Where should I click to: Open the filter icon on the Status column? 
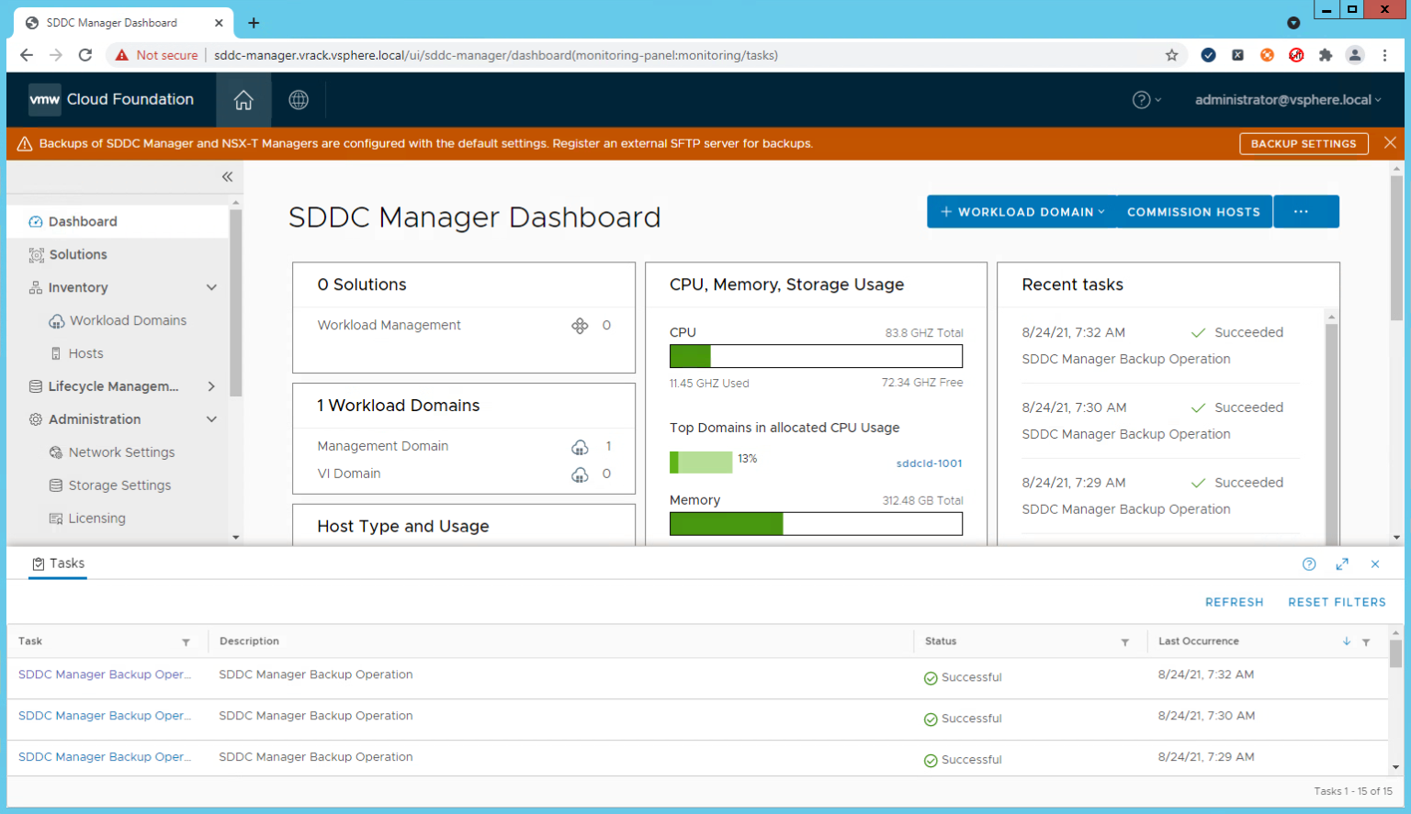[1125, 641]
